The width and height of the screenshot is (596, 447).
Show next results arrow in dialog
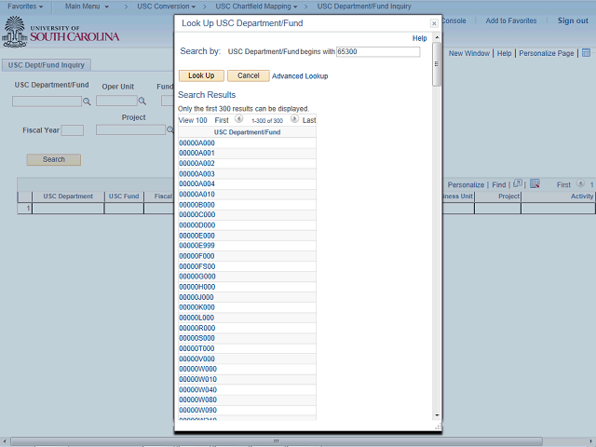294,119
